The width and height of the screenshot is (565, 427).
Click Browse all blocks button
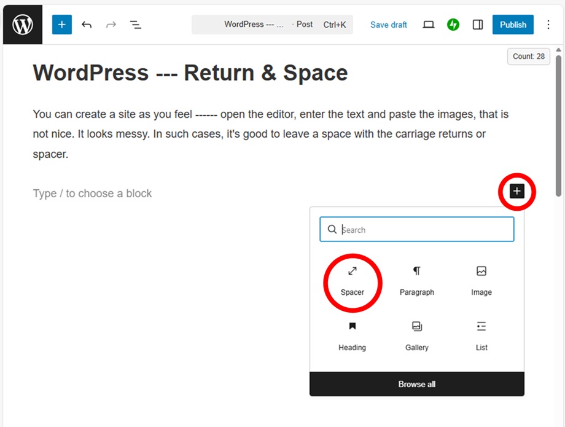click(416, 384)
